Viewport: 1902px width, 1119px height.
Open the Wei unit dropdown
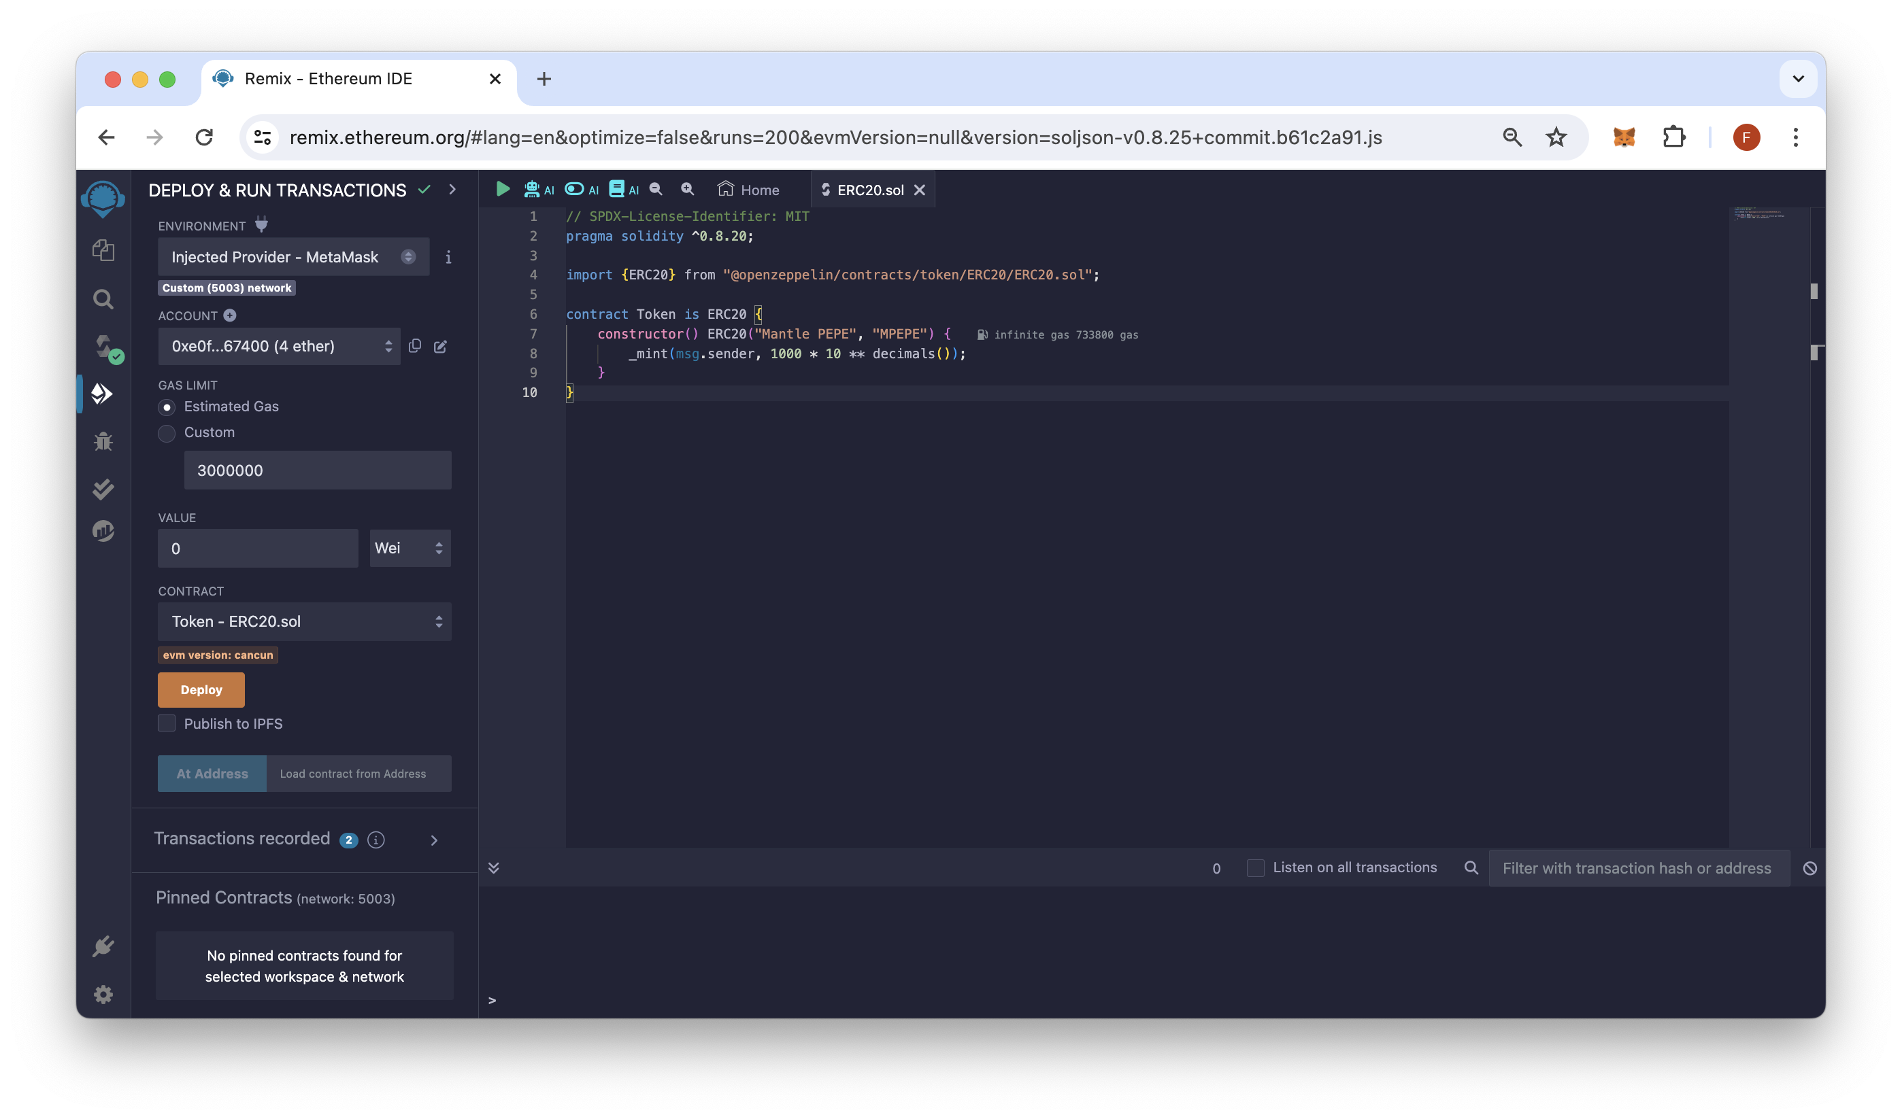click(410, 548)
